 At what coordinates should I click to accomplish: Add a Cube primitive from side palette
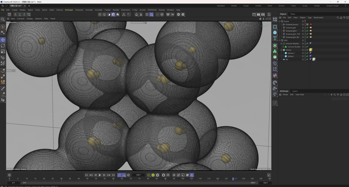275,33
